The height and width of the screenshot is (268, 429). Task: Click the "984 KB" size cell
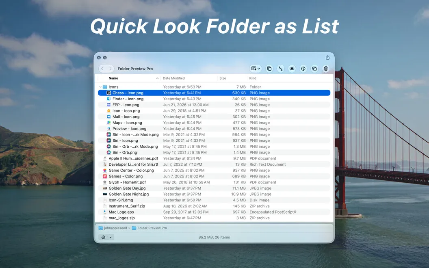pyautogui.click(x=239, y=134)
